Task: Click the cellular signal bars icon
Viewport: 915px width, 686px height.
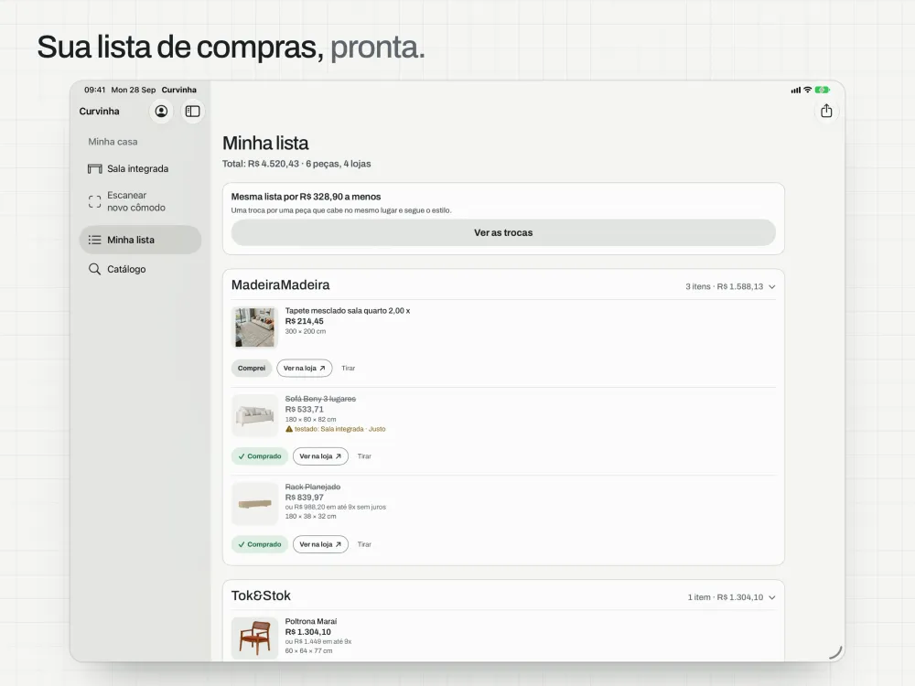Action: (796, 90)
